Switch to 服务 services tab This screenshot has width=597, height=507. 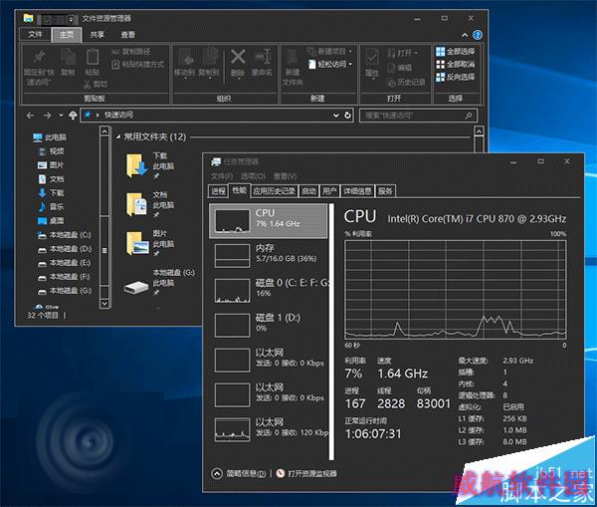(385, 191)
